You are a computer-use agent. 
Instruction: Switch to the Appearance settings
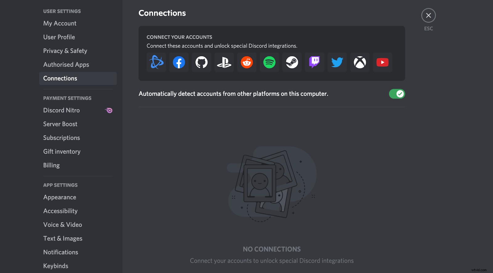pyautogui.click(x=59, y=197)
